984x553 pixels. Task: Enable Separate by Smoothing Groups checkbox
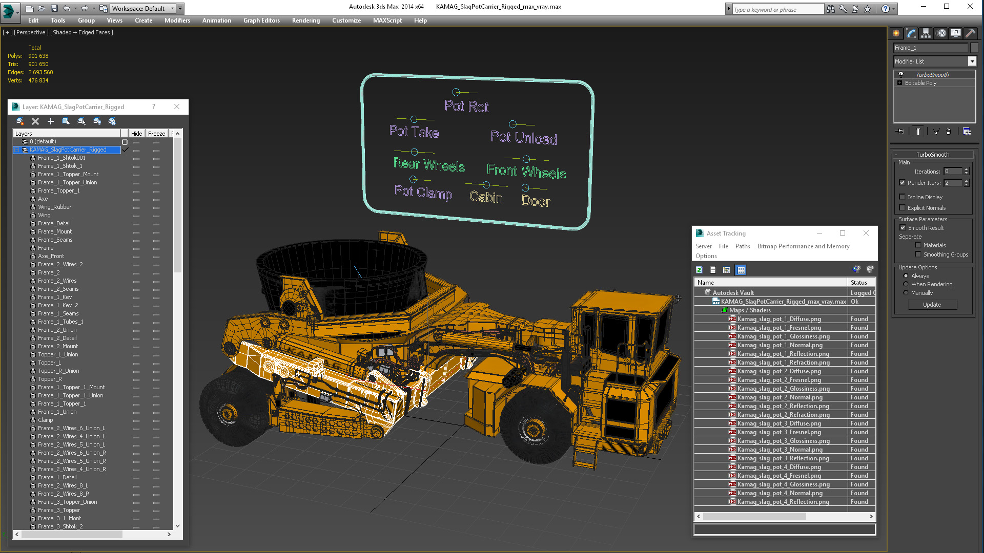tap(918, 254)
